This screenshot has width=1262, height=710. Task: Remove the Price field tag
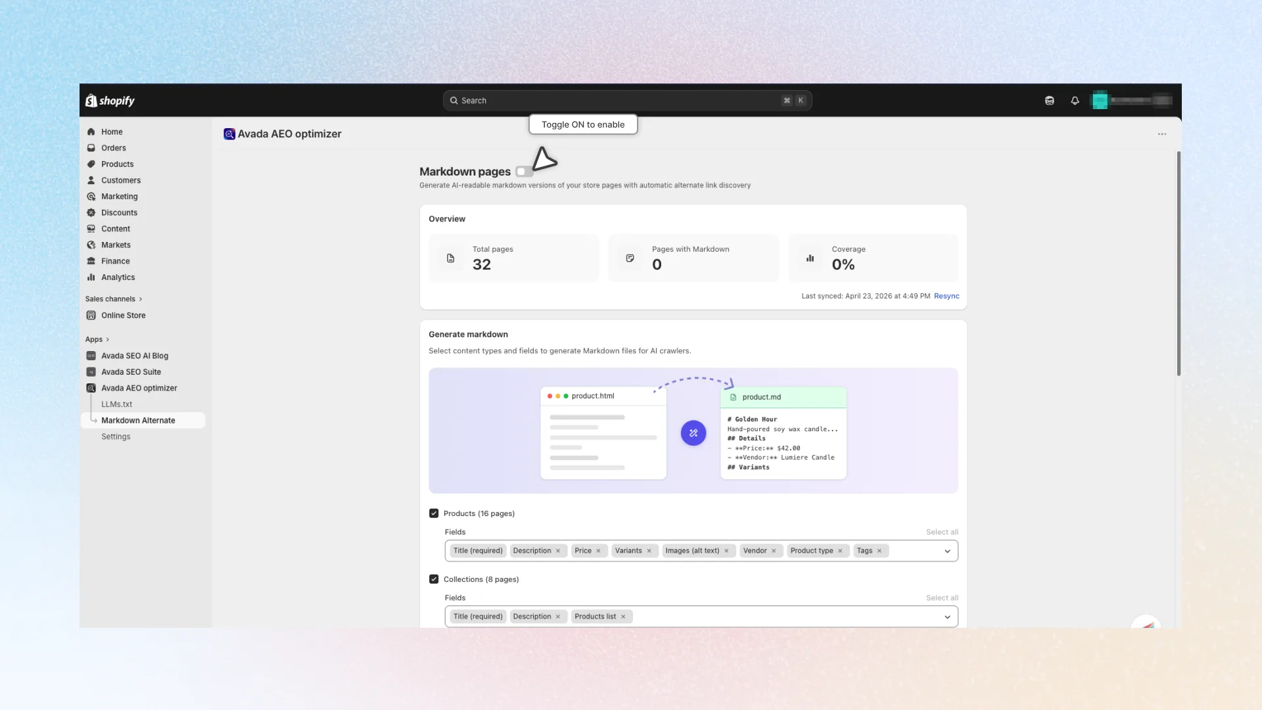pos(598,551)
